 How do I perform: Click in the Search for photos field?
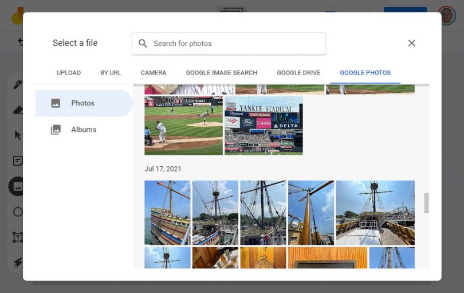(235, 44)
